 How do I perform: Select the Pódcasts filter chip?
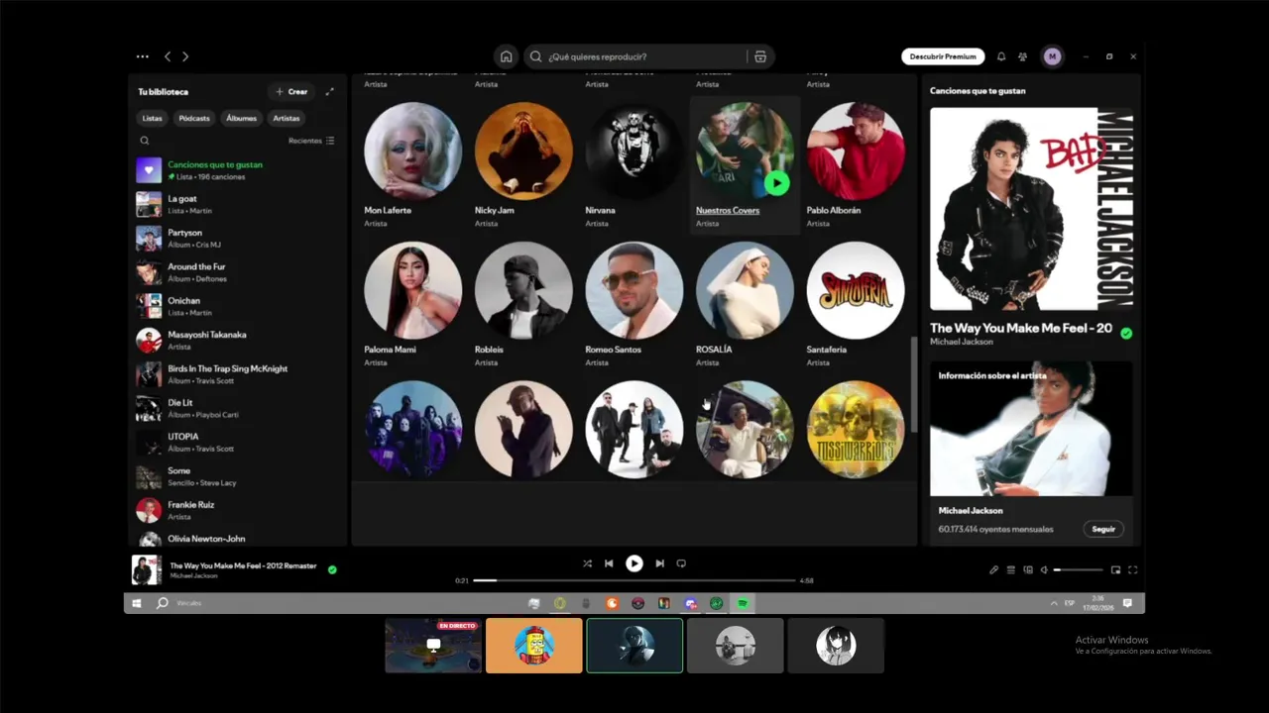click(x=194, y=118)
